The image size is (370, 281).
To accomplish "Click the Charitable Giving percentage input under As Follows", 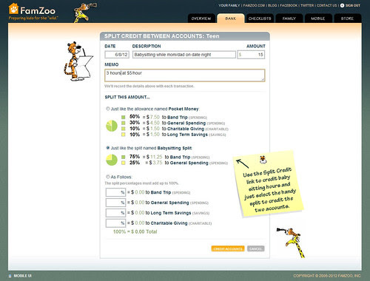I will pyautogui.click(x=115, y=223).
